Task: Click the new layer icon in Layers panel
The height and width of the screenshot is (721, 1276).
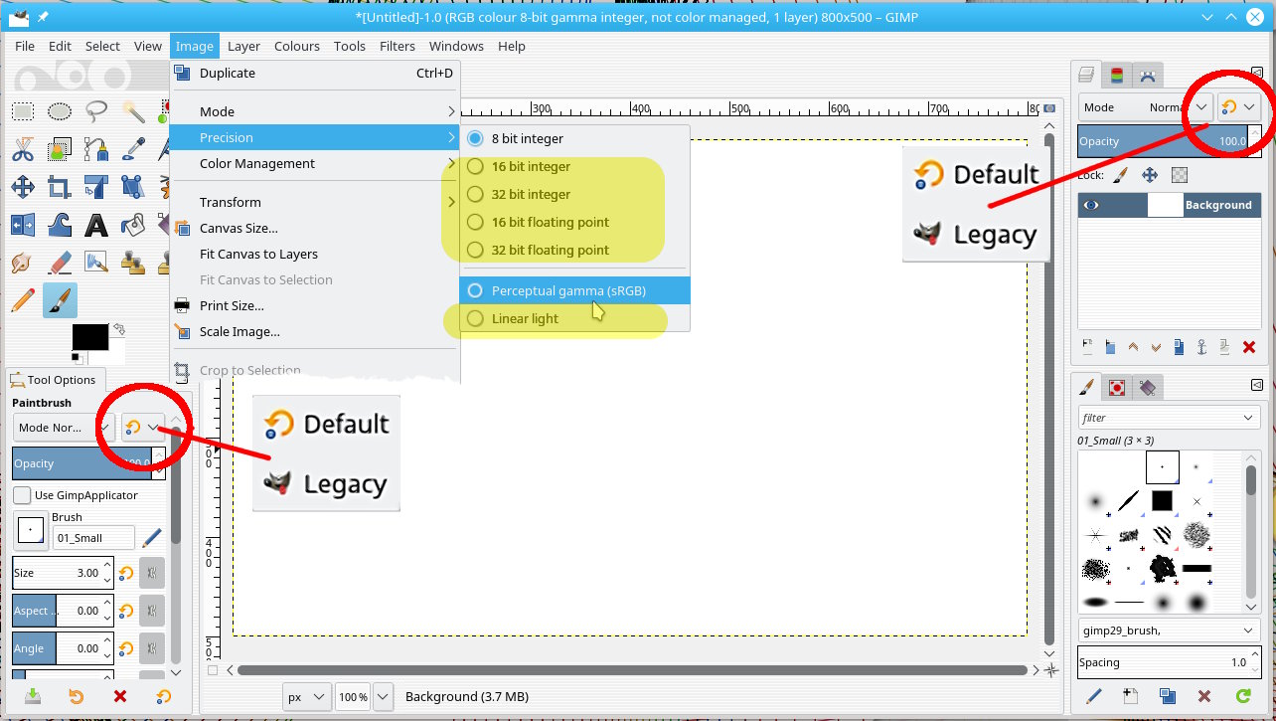Action: coord(1087,347)
